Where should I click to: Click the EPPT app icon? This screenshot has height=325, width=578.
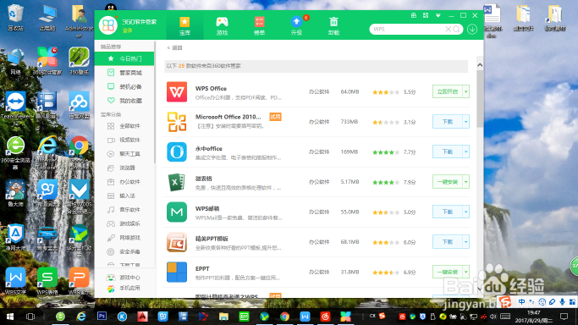(177, 272)
